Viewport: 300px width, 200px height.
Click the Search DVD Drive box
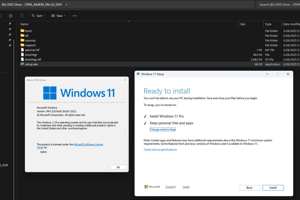[x=278, y=4]
